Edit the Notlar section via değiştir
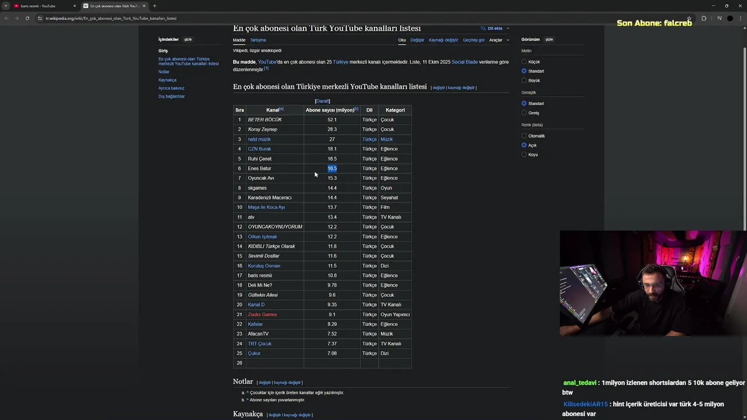This screenshot has height=420, width=747. 264,383
